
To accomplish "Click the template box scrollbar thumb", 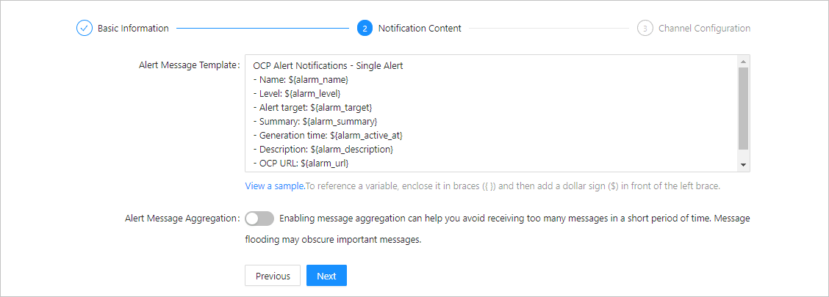I will coord(743,108).
